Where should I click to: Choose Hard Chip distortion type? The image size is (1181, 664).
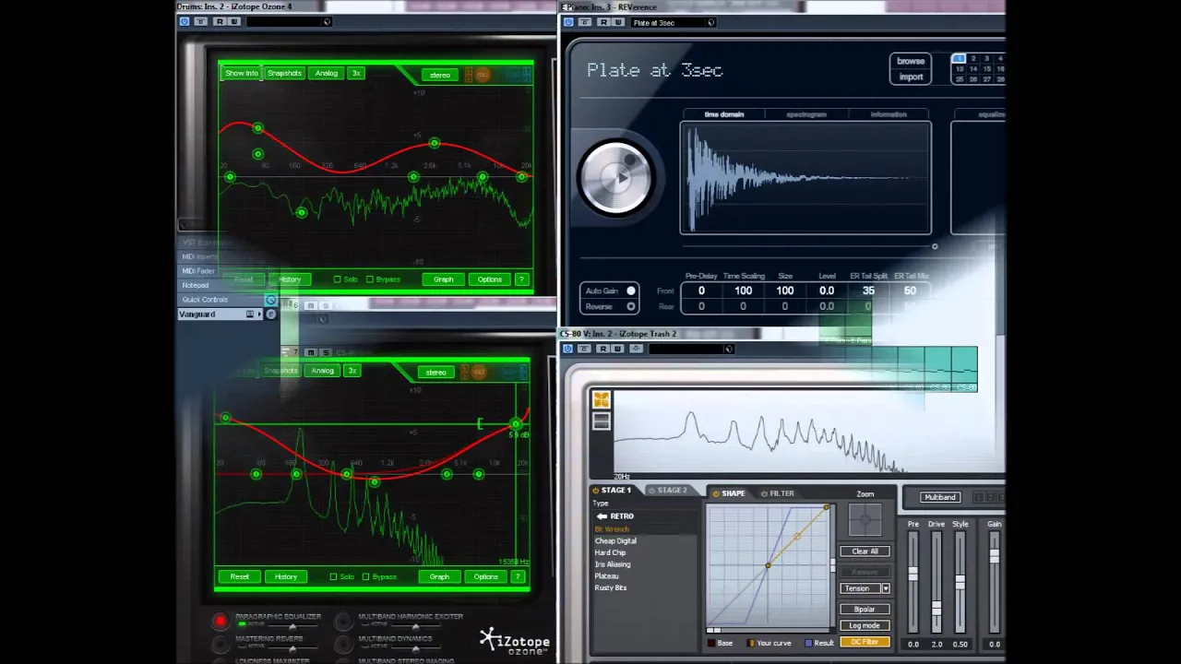(610, 552)
